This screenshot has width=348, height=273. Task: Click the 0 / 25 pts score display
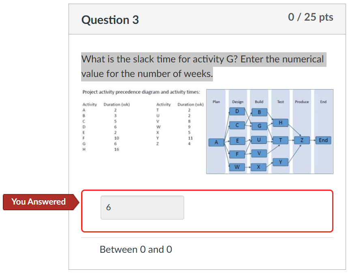tap(311, 17)
